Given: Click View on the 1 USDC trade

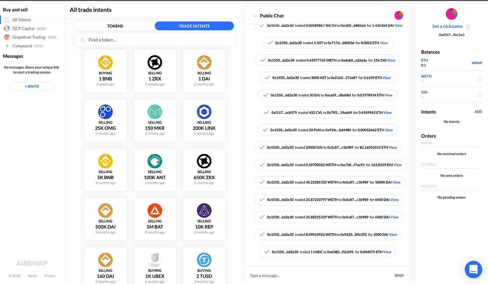Looking at the screenshot, I should coord(387,252).
